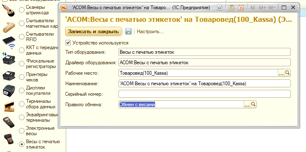Click the magnetic card reader icon
Image resolution: width=306 pixels, height=152 pixels.
click(9, 27)
